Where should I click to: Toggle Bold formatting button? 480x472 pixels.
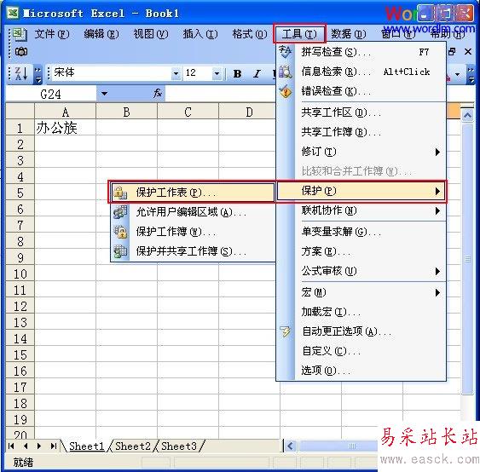pos(237,74)
